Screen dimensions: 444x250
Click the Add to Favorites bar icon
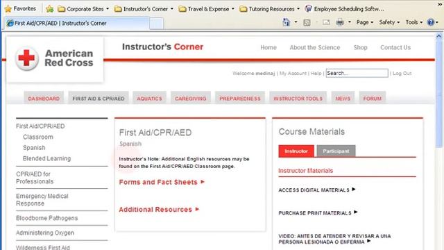49,9
